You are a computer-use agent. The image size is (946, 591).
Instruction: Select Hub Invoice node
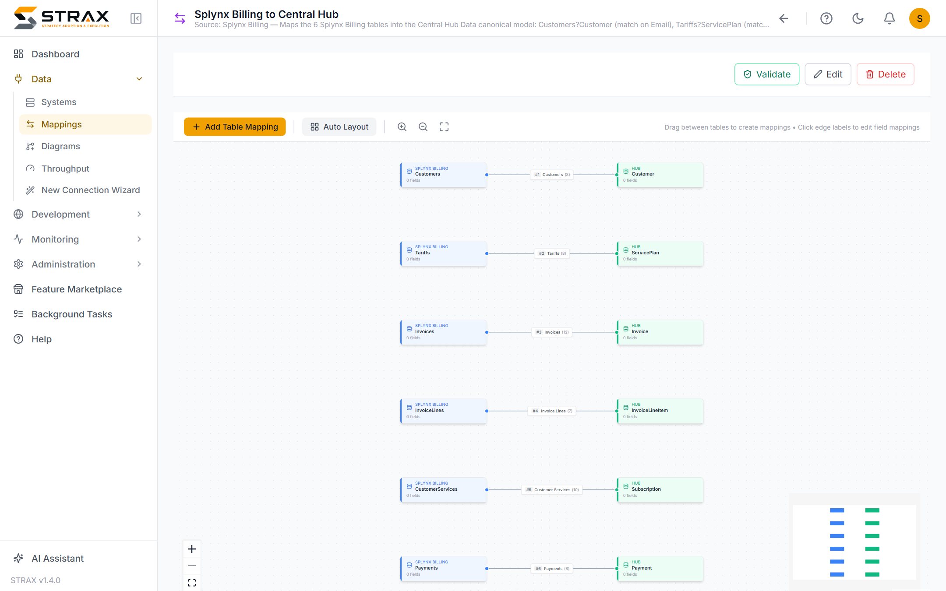click(x=660, y=332)
